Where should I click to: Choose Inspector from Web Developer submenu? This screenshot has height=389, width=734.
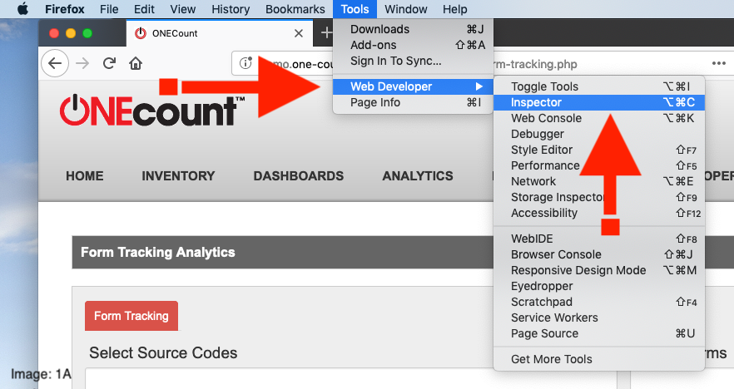coord(599,102)
